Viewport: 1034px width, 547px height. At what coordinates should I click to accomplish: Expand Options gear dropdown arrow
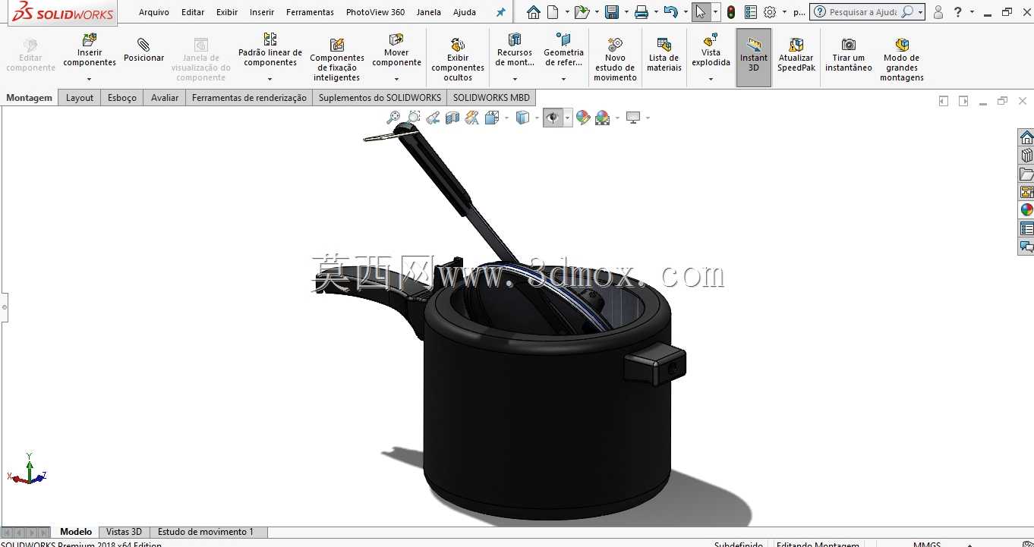point(785,12)
